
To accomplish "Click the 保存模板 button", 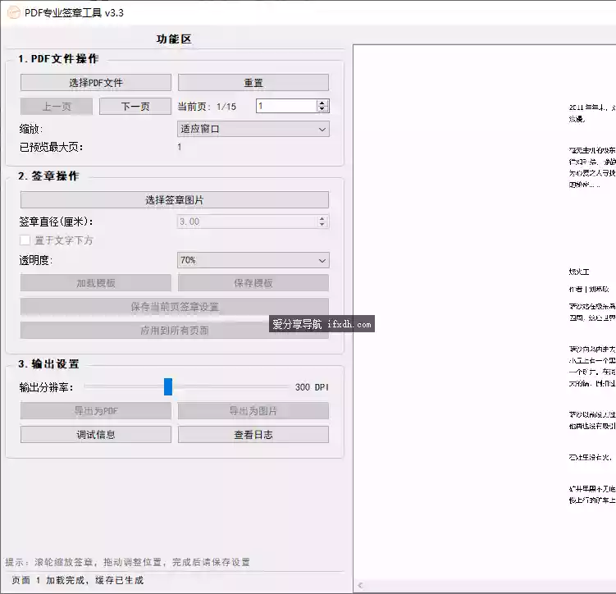I will click(253, 283).
